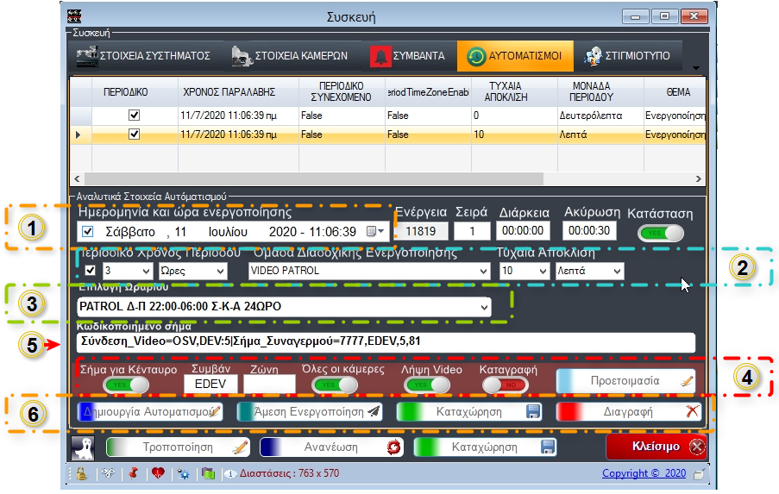779x494 pixels.
Task: Click the red heart status bar icon
Action: 159,473
